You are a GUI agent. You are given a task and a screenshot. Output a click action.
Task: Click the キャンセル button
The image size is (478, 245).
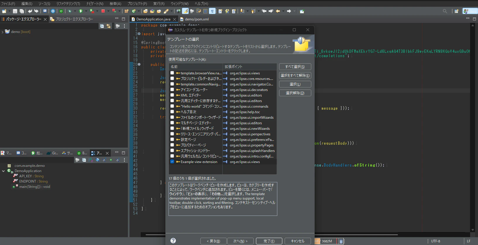point(298,241)
